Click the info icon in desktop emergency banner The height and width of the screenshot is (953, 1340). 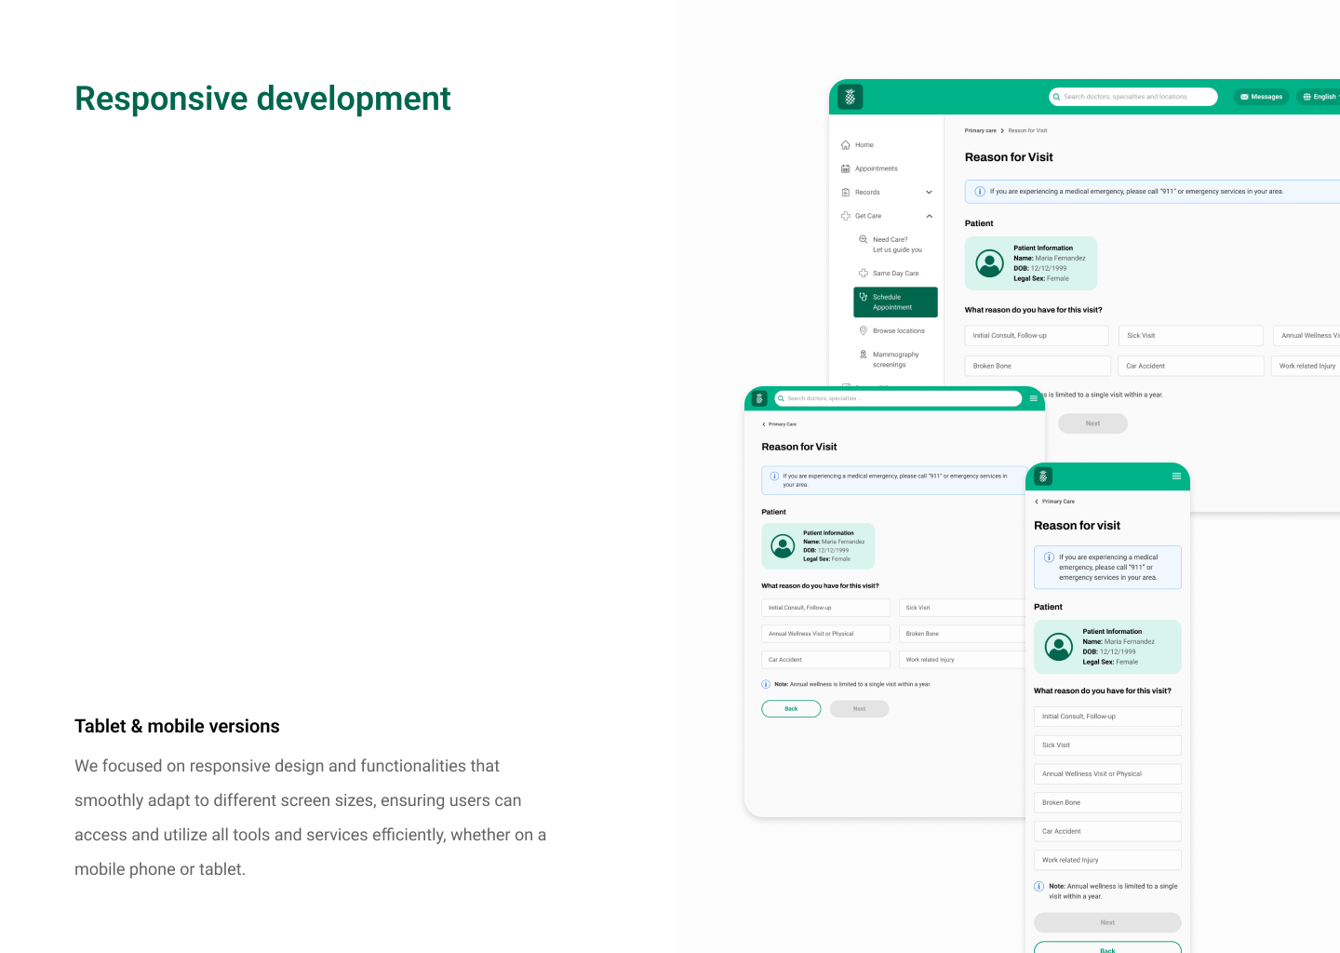coord(980,192)
